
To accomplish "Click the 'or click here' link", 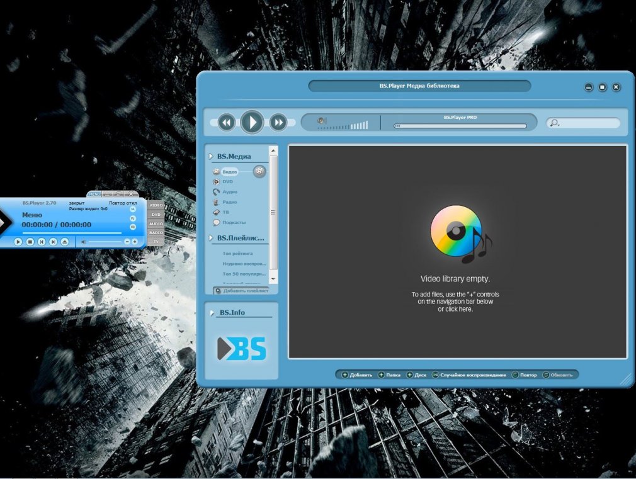I will 455,309.
